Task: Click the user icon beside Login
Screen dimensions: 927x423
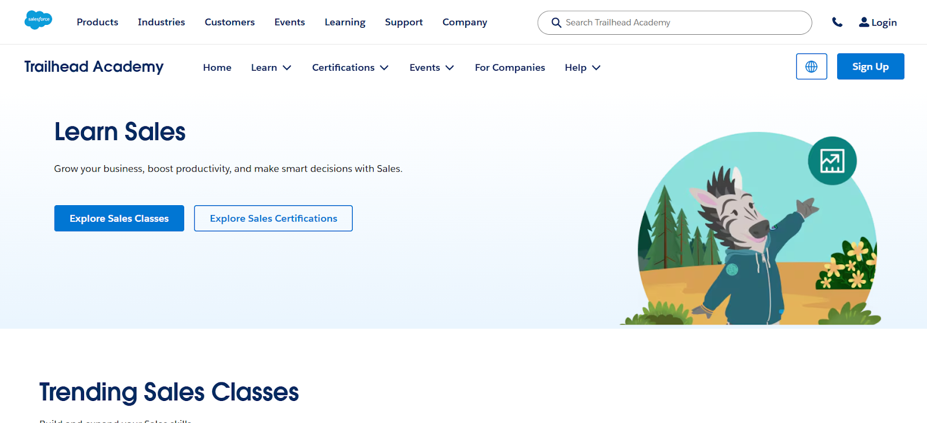Action: [x=864, y=22]
